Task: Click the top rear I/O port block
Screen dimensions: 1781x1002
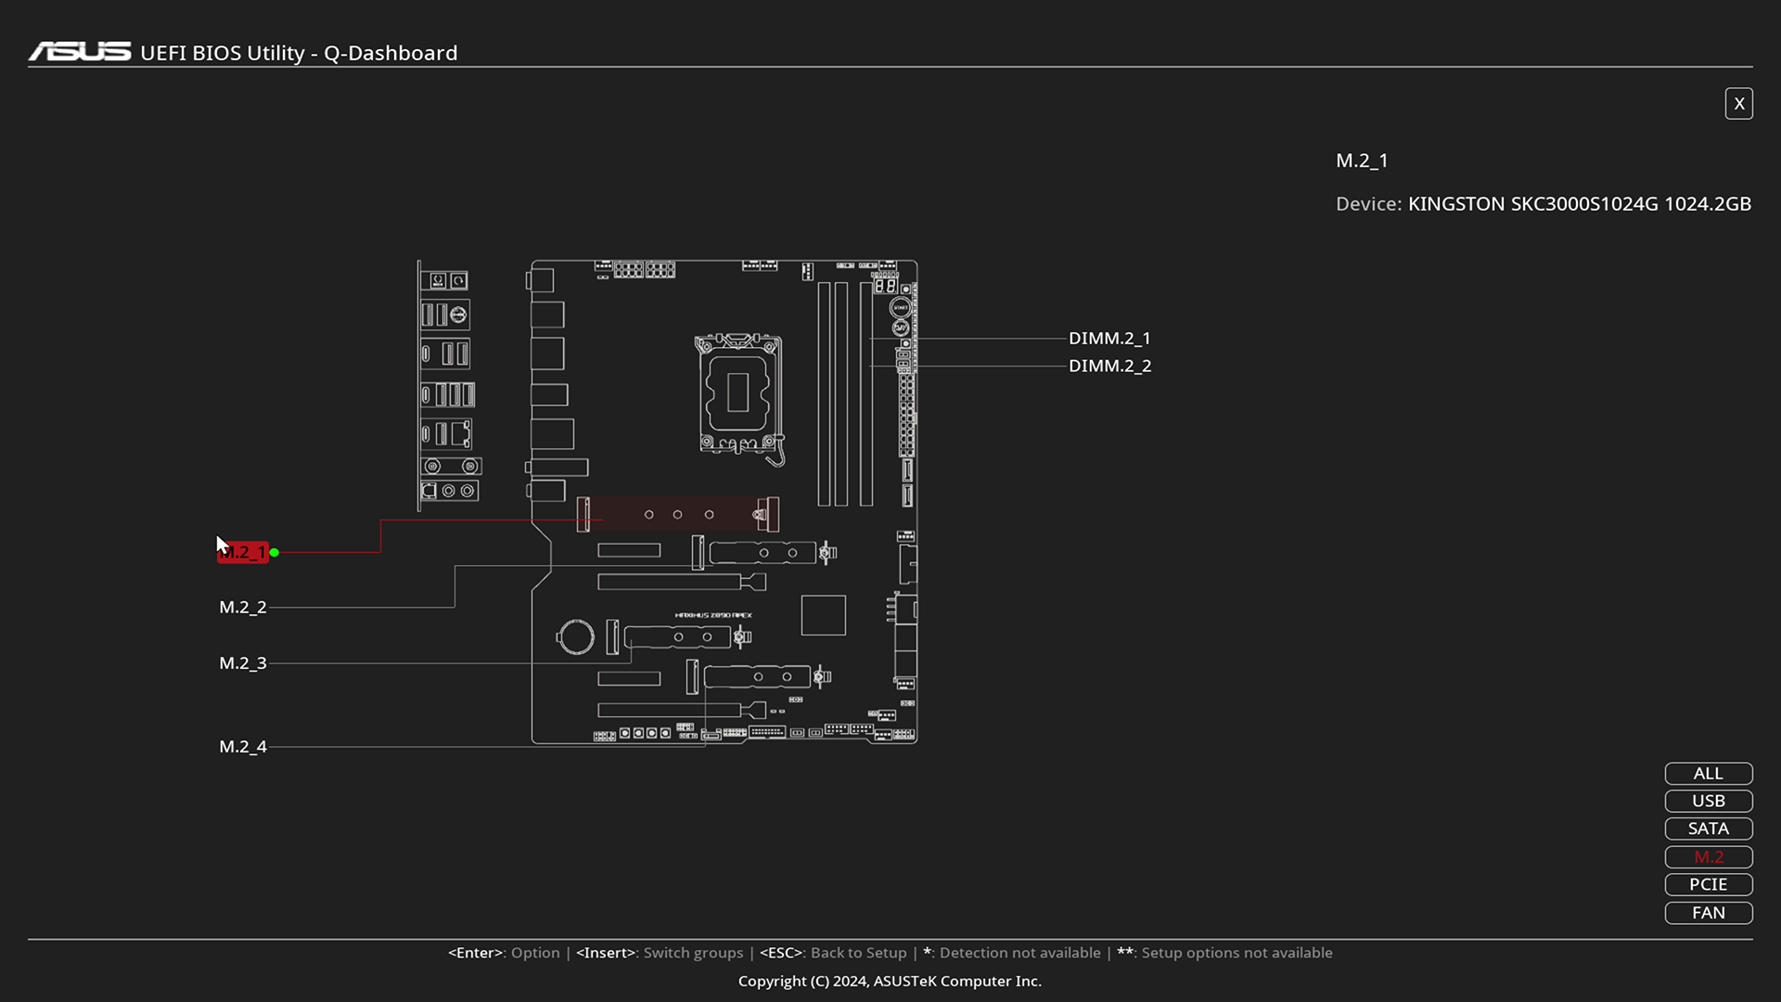Action: [x=444, y=280]
